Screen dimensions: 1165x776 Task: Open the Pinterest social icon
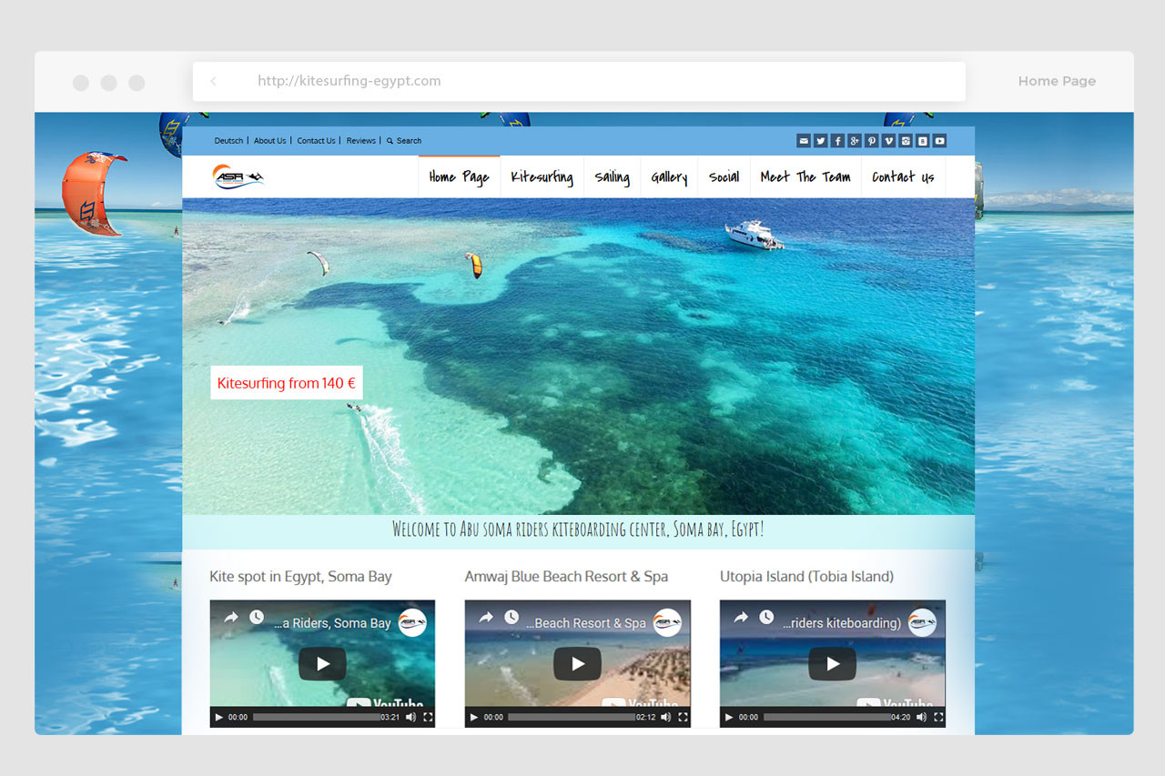click(872, 141)
